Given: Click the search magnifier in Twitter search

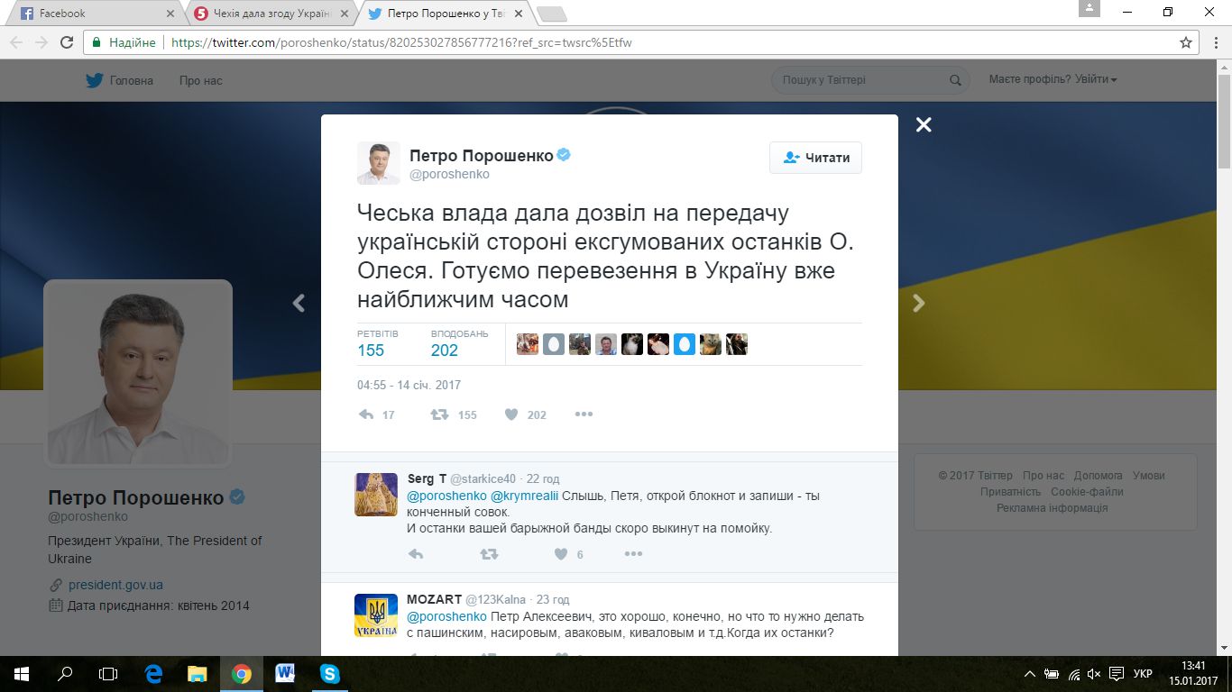Looking at the screenshot, I should 955,80.
